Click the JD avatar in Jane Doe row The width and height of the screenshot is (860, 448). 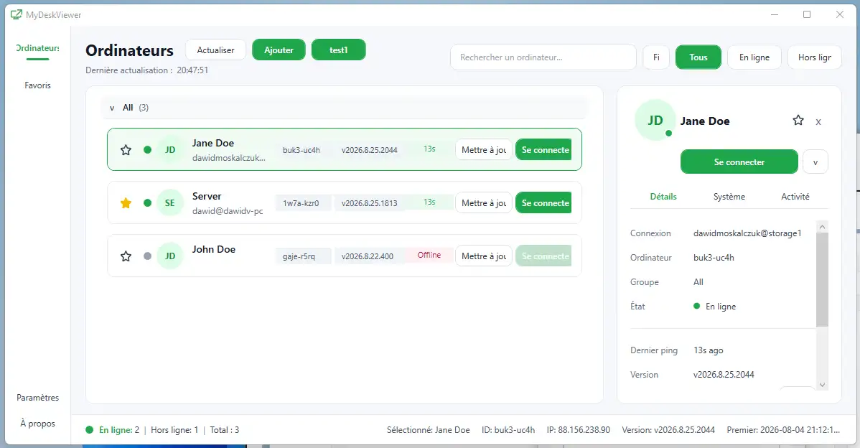(x=170, y=150)
